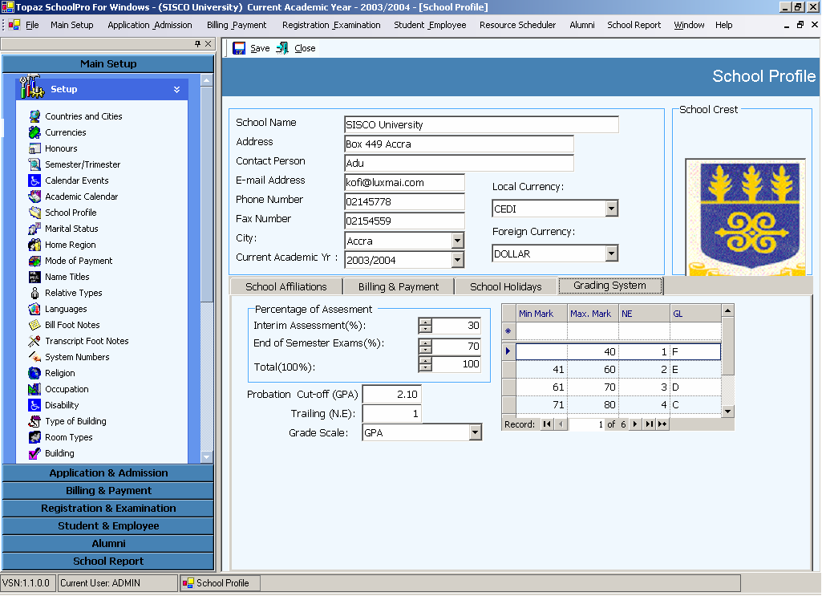The width and height of the screenshot is (822, 596).
Task: Click the Registration & Examination sidebar button
Action: [x=108, y=509]
